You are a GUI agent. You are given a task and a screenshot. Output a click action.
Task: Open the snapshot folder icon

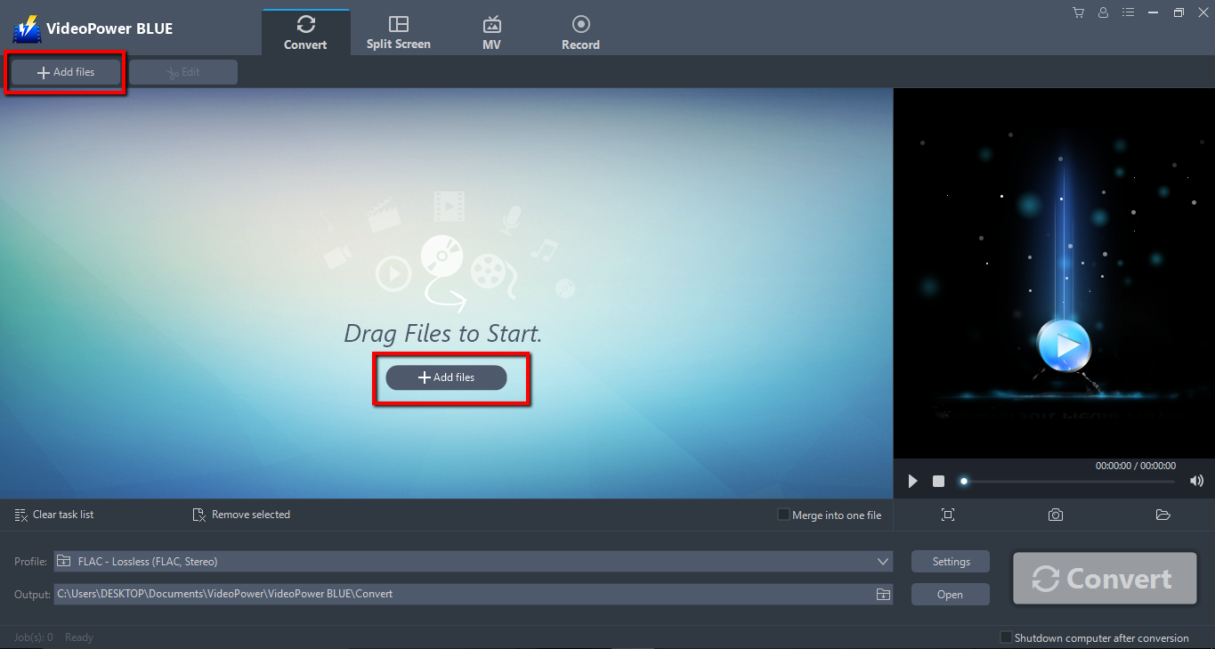1162,515
